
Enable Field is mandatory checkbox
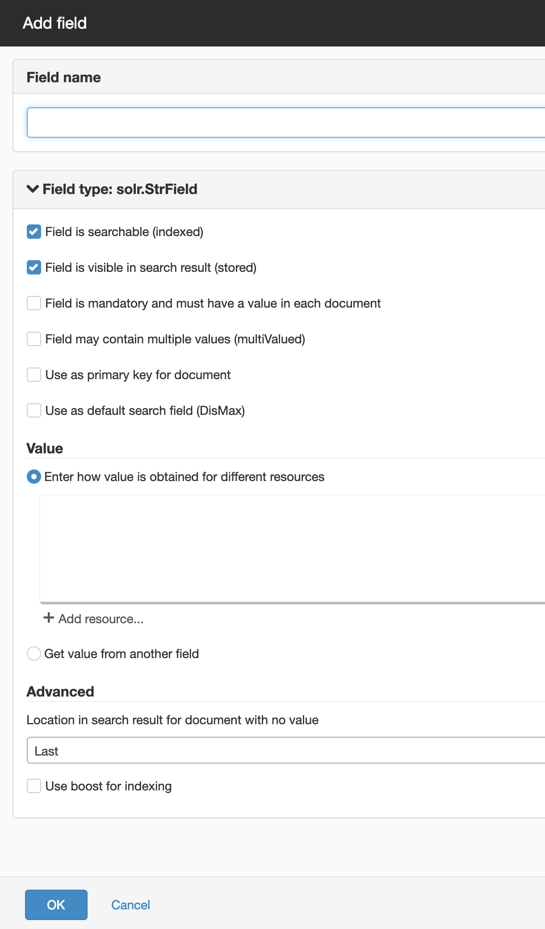pyautogui.click(x=34, y=303)
